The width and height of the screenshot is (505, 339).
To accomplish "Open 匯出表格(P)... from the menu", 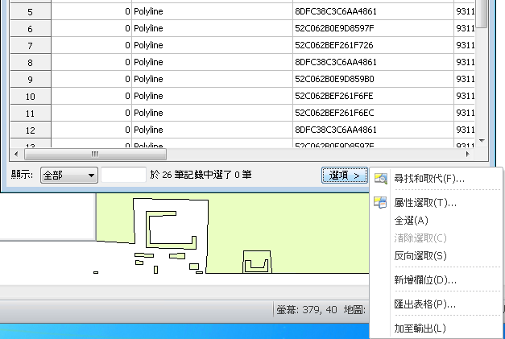I will (425, 304).
